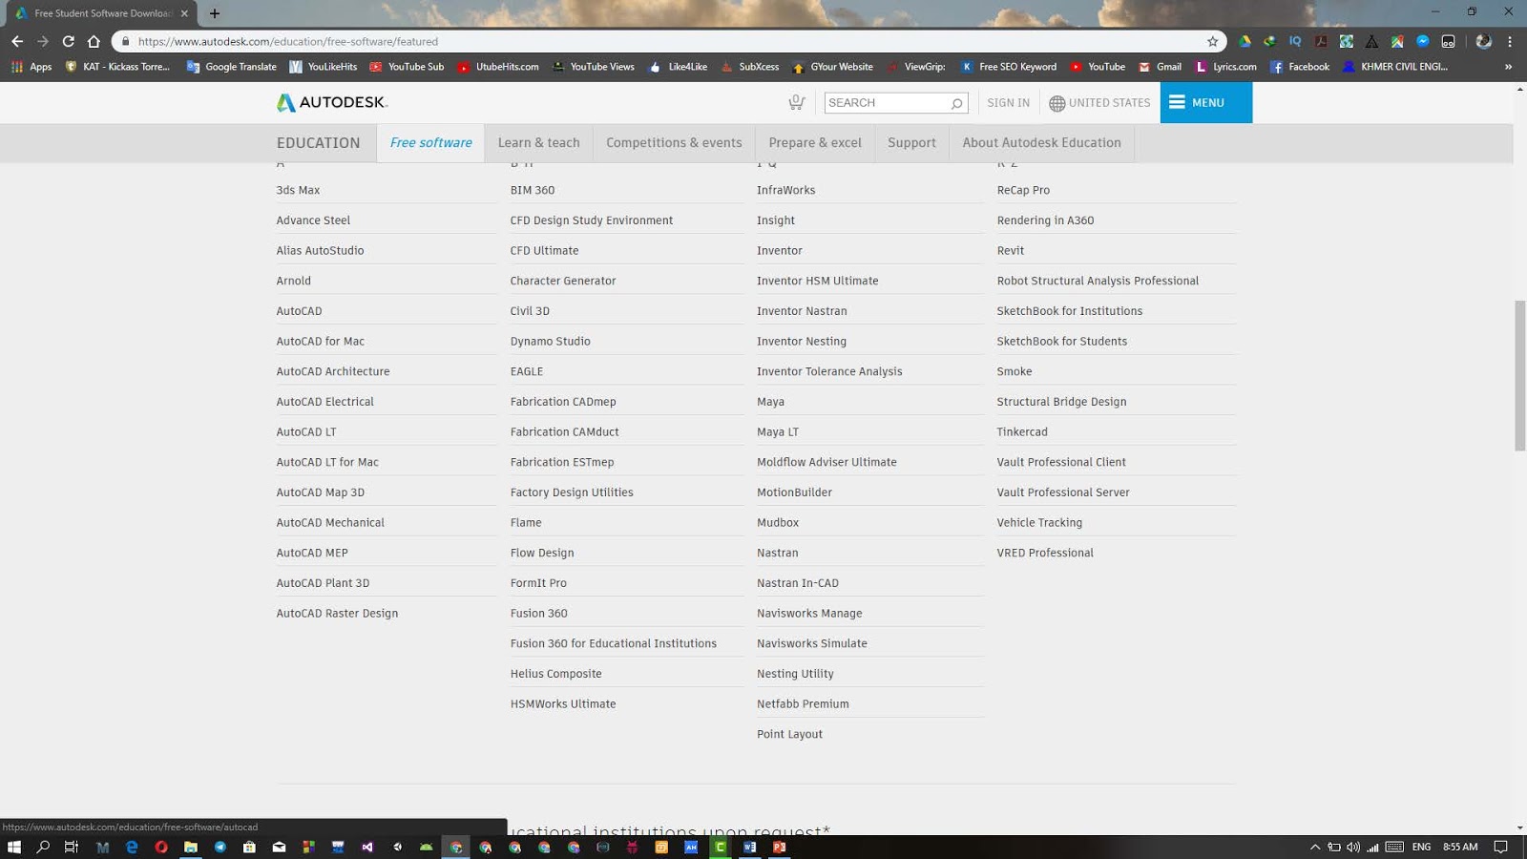
Task: Open the Google Maps extension
Action: [1397, 41]
